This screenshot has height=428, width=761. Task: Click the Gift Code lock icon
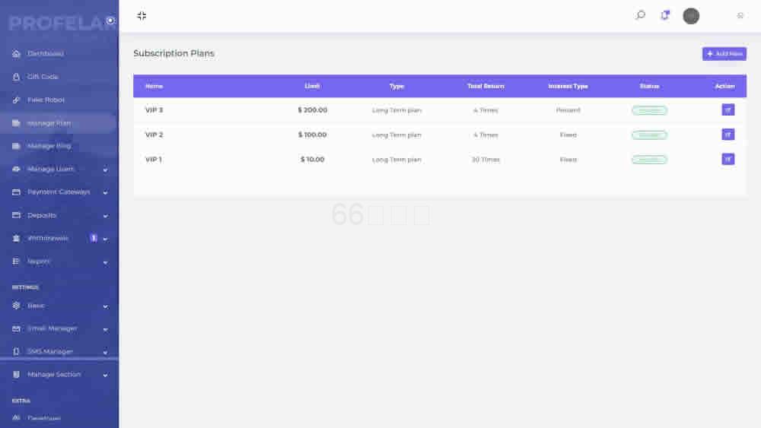point(16,77)
